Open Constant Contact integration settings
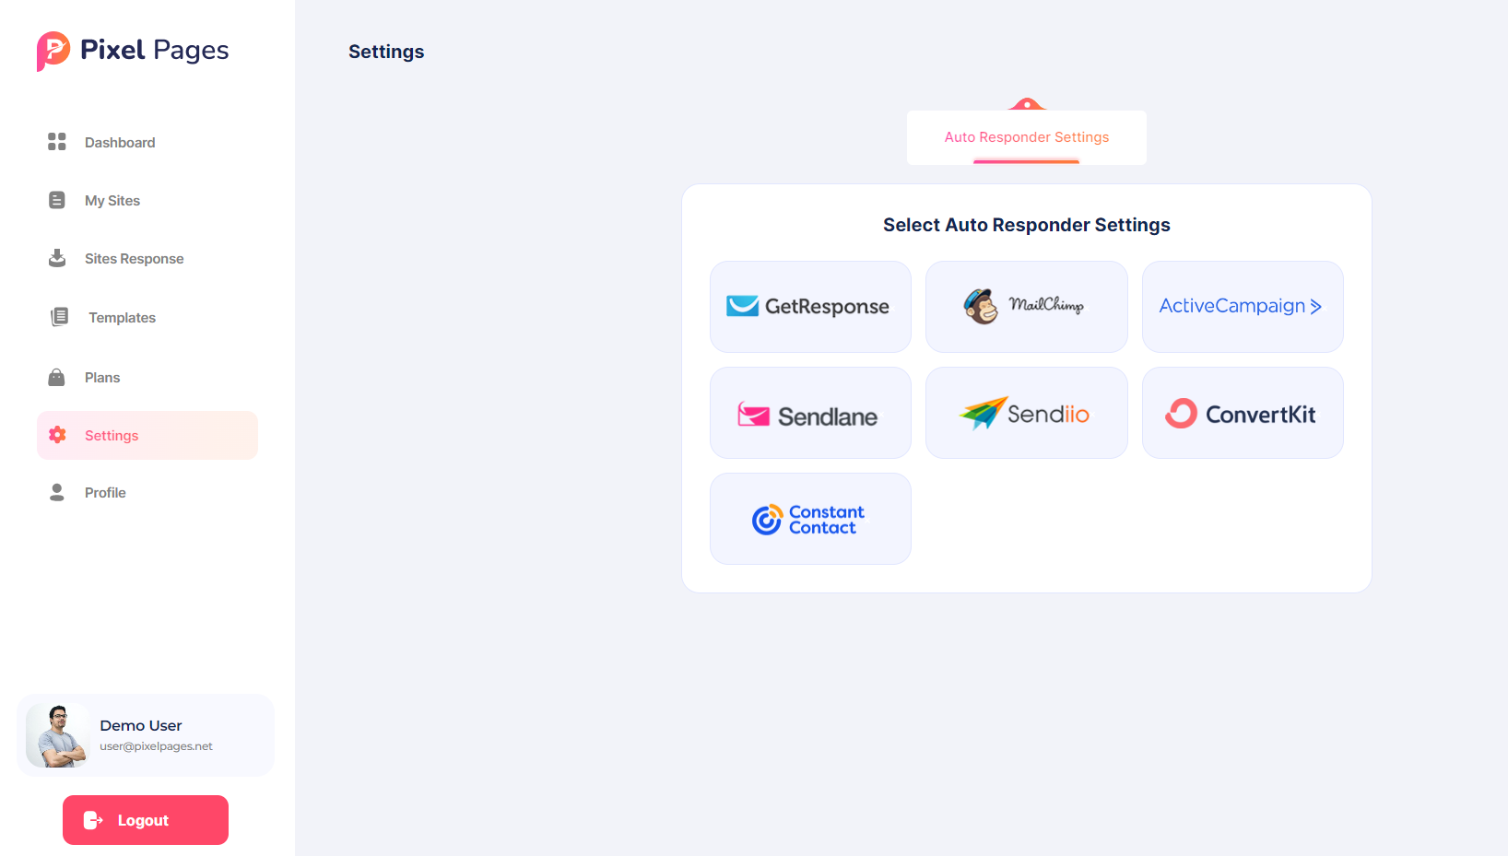Image resolution: width=1508 pixels, height=856 pixels. [x=810, y=519]
